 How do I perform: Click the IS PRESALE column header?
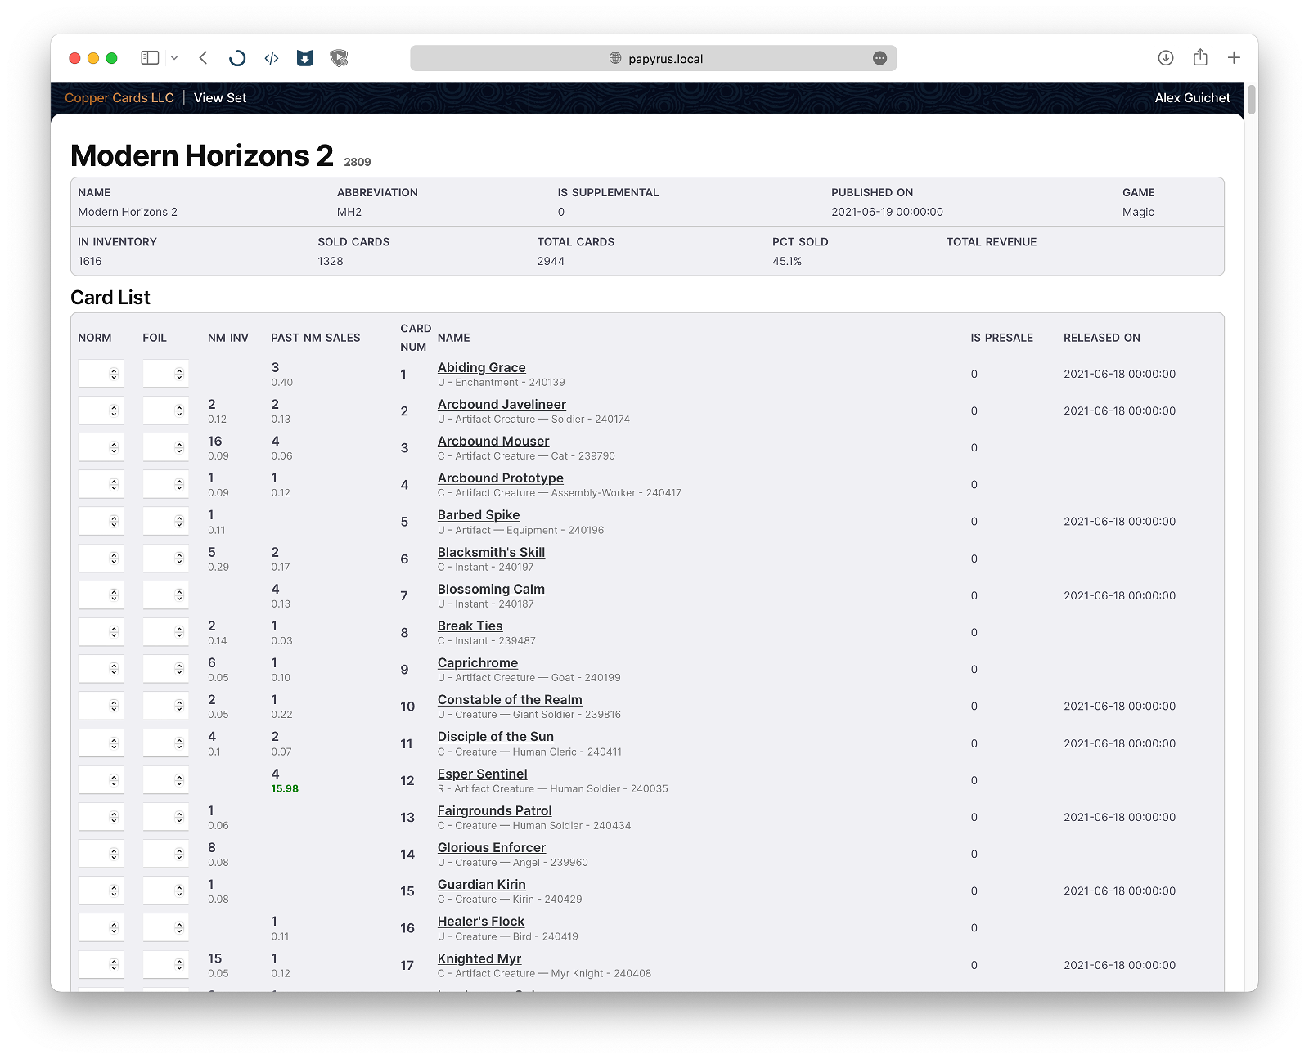1002,338
